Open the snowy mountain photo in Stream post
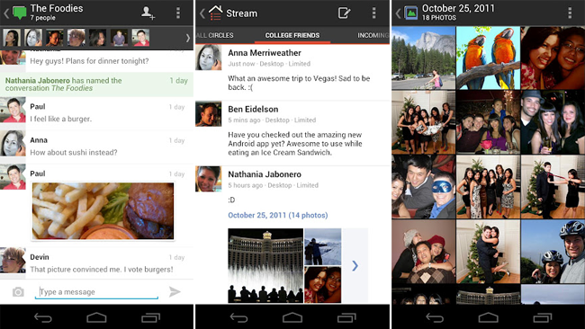 coord(323,246)
